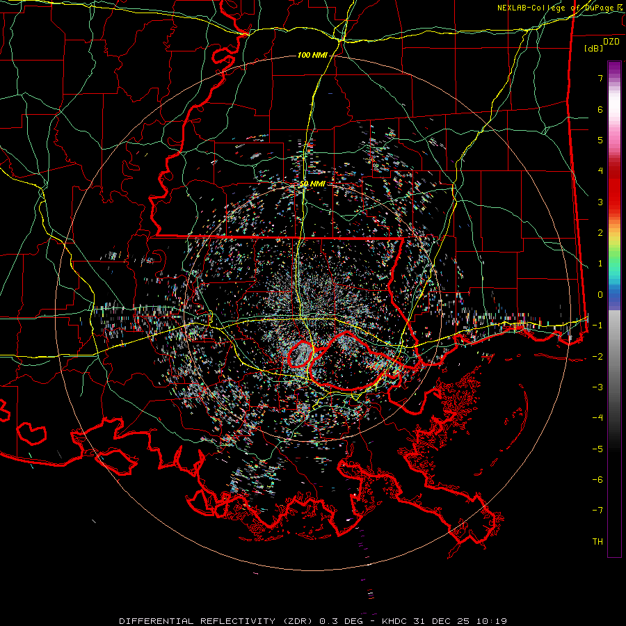626x626 pixels.
Task: Click the 100 NMI range ring label
Action: 312,55
